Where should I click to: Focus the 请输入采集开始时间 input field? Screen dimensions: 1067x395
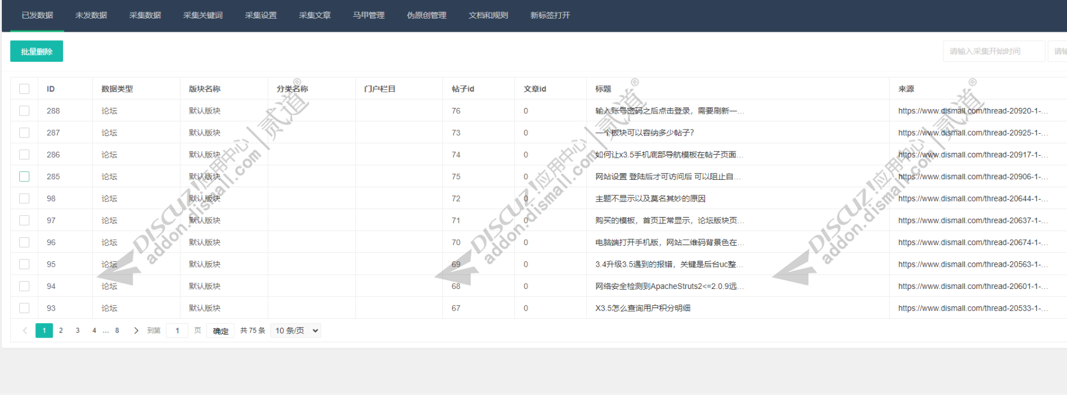click(993, 52)
